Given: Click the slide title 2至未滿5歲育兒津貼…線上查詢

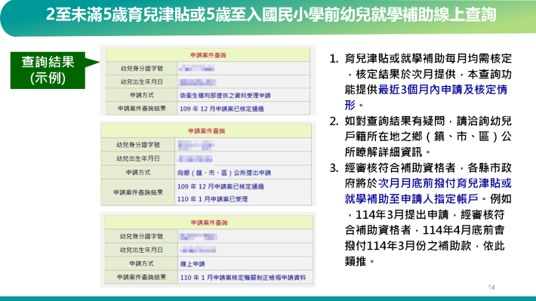Looking at the screenshot, I should [x=271, y=14].
